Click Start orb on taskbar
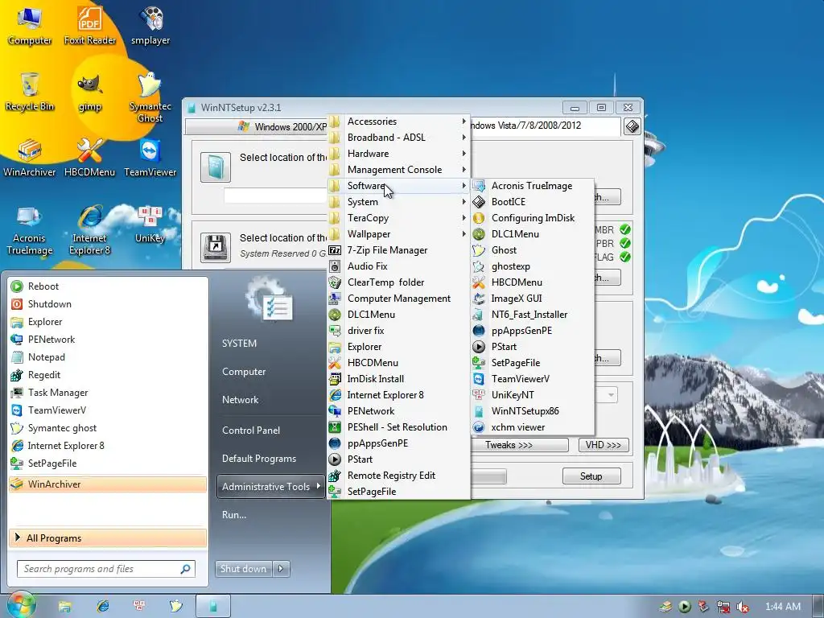Screen dimensions: 824x618 20,605
